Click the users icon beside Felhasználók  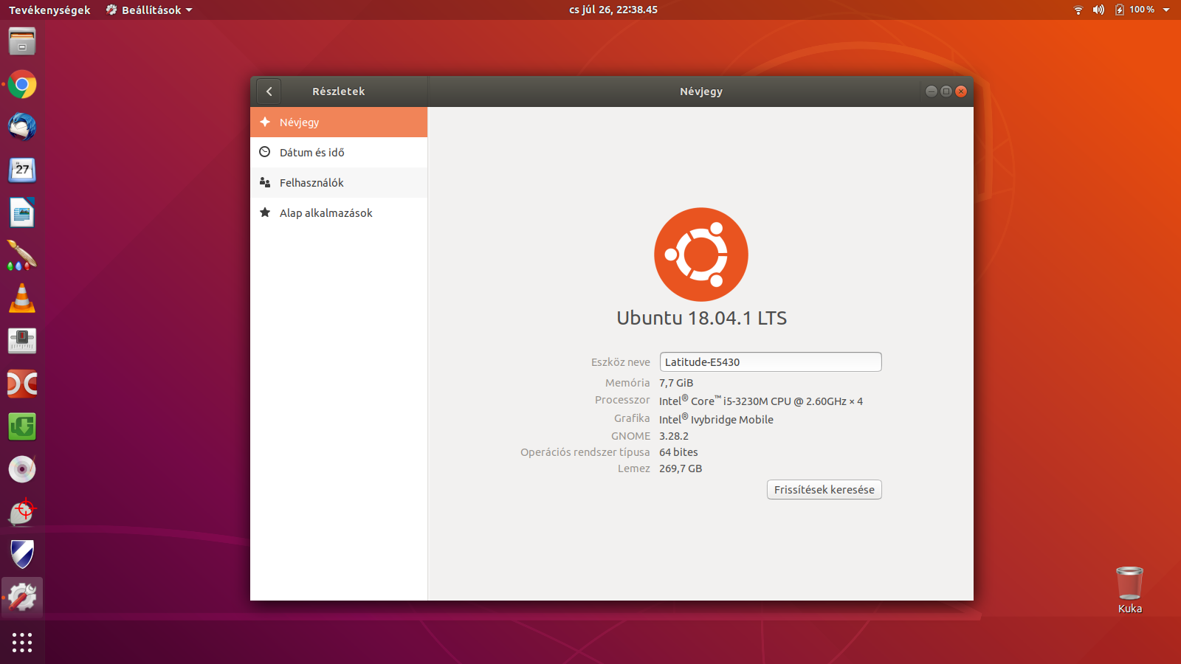tap(265, 182)
